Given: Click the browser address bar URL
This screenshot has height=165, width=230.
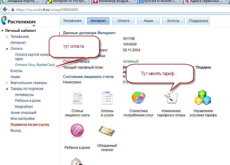Looking at the screenshot, I should (47, 10).
